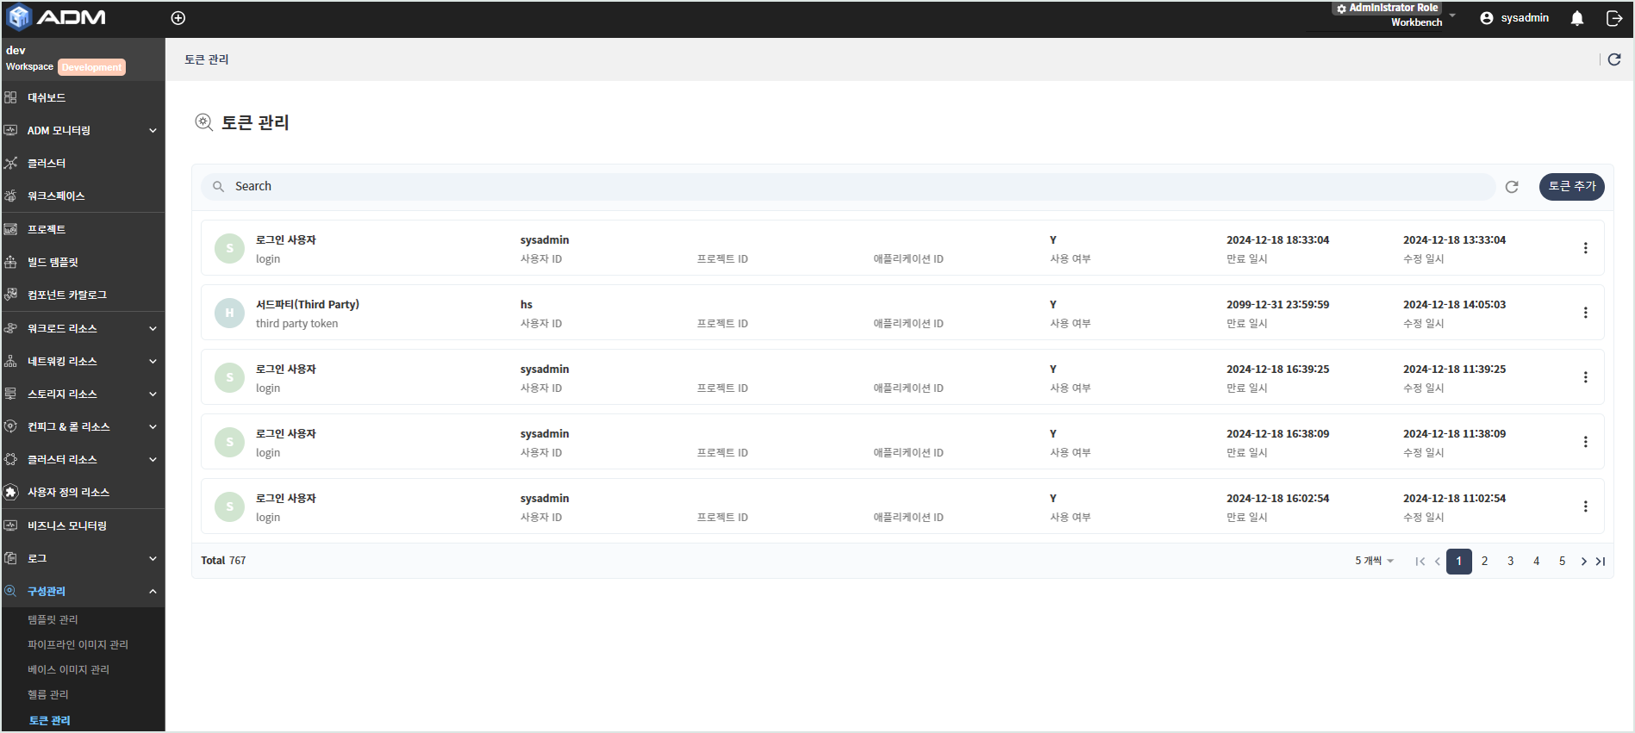The image size is (1635, 733).
Task: Click the 빌드 템플릿 sidebar icon
Action: point(10,262)
